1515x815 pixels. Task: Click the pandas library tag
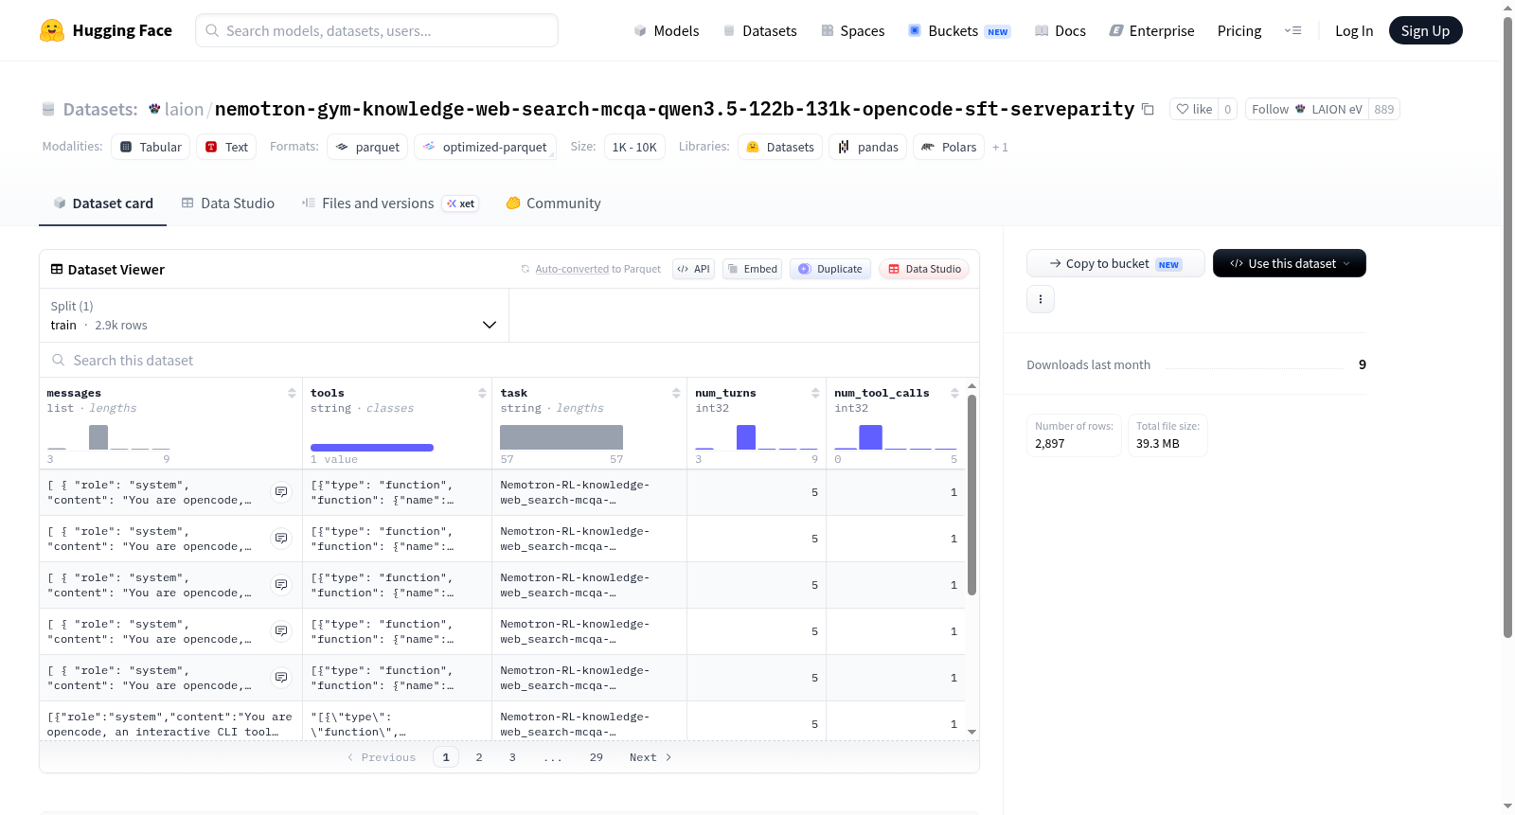click(868, 147)
